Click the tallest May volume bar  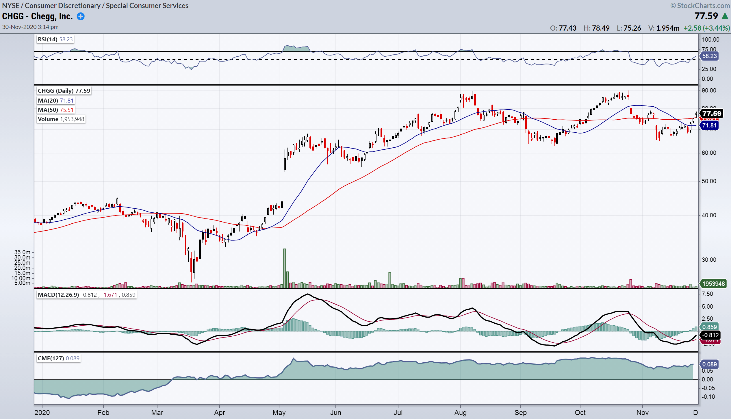tap(285, 268)
